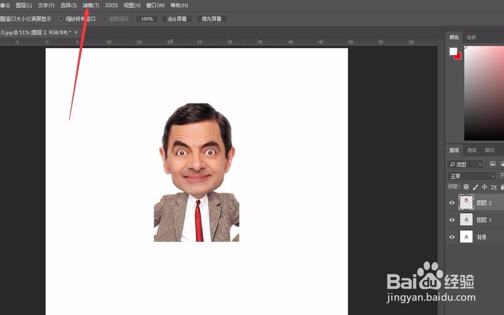Select the 图层 tab in the layers panel

coord(454,150)
